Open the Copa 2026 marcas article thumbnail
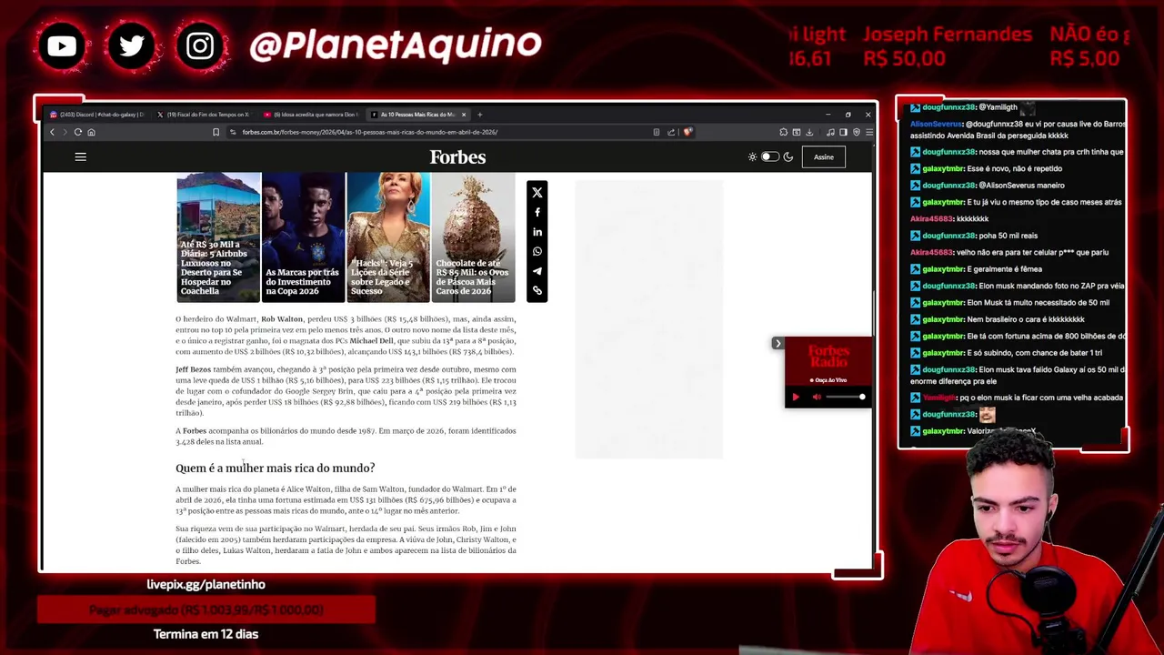This screenshot has width=1164, height=655. pyautogui.click(x=303, y=237)
